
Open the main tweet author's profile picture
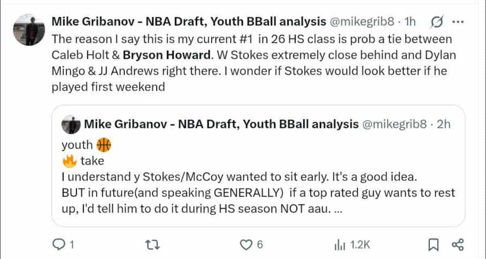(x=29, y=31)
